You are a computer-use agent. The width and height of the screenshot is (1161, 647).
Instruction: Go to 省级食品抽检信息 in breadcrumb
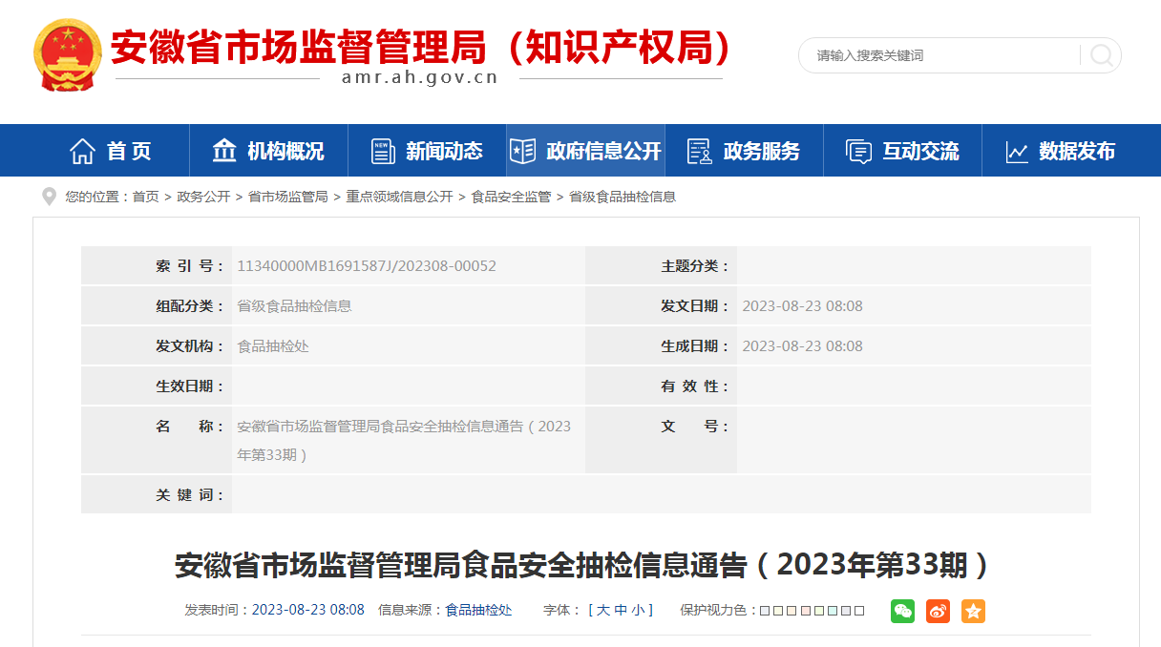pyautogui.click(x=623, y=197)
